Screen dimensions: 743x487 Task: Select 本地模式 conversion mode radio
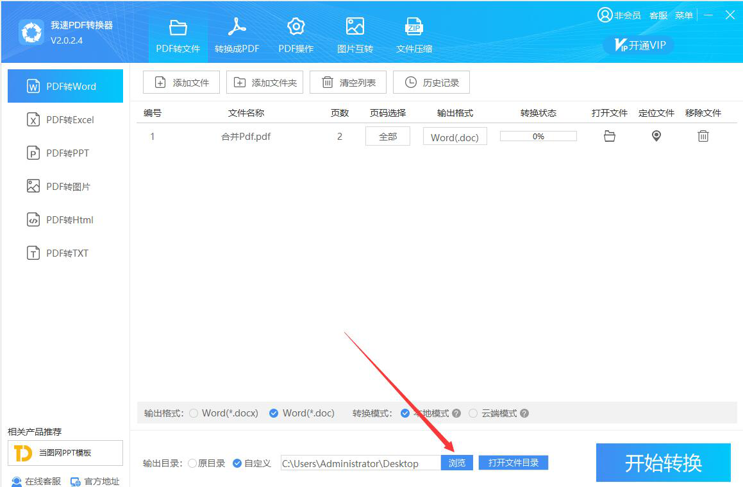405,413
